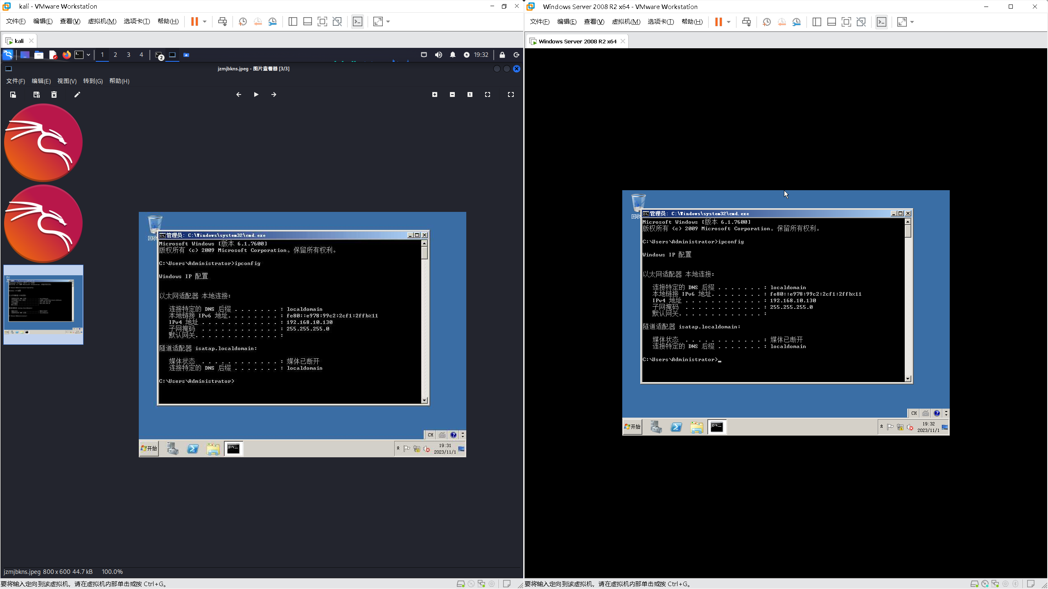Click the volume icon in Kali panel
Screen dimensions: 1048x589
[438, 55]
